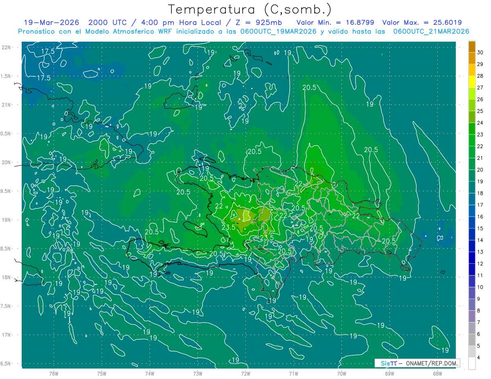Click the orange 30 degree color swatch
Viewport: 491px width, 379px height.
pos(472,47)
